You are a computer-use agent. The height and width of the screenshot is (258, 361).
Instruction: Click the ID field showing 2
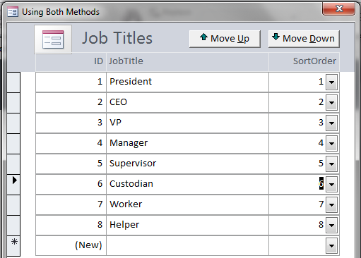tap(71, 103)
